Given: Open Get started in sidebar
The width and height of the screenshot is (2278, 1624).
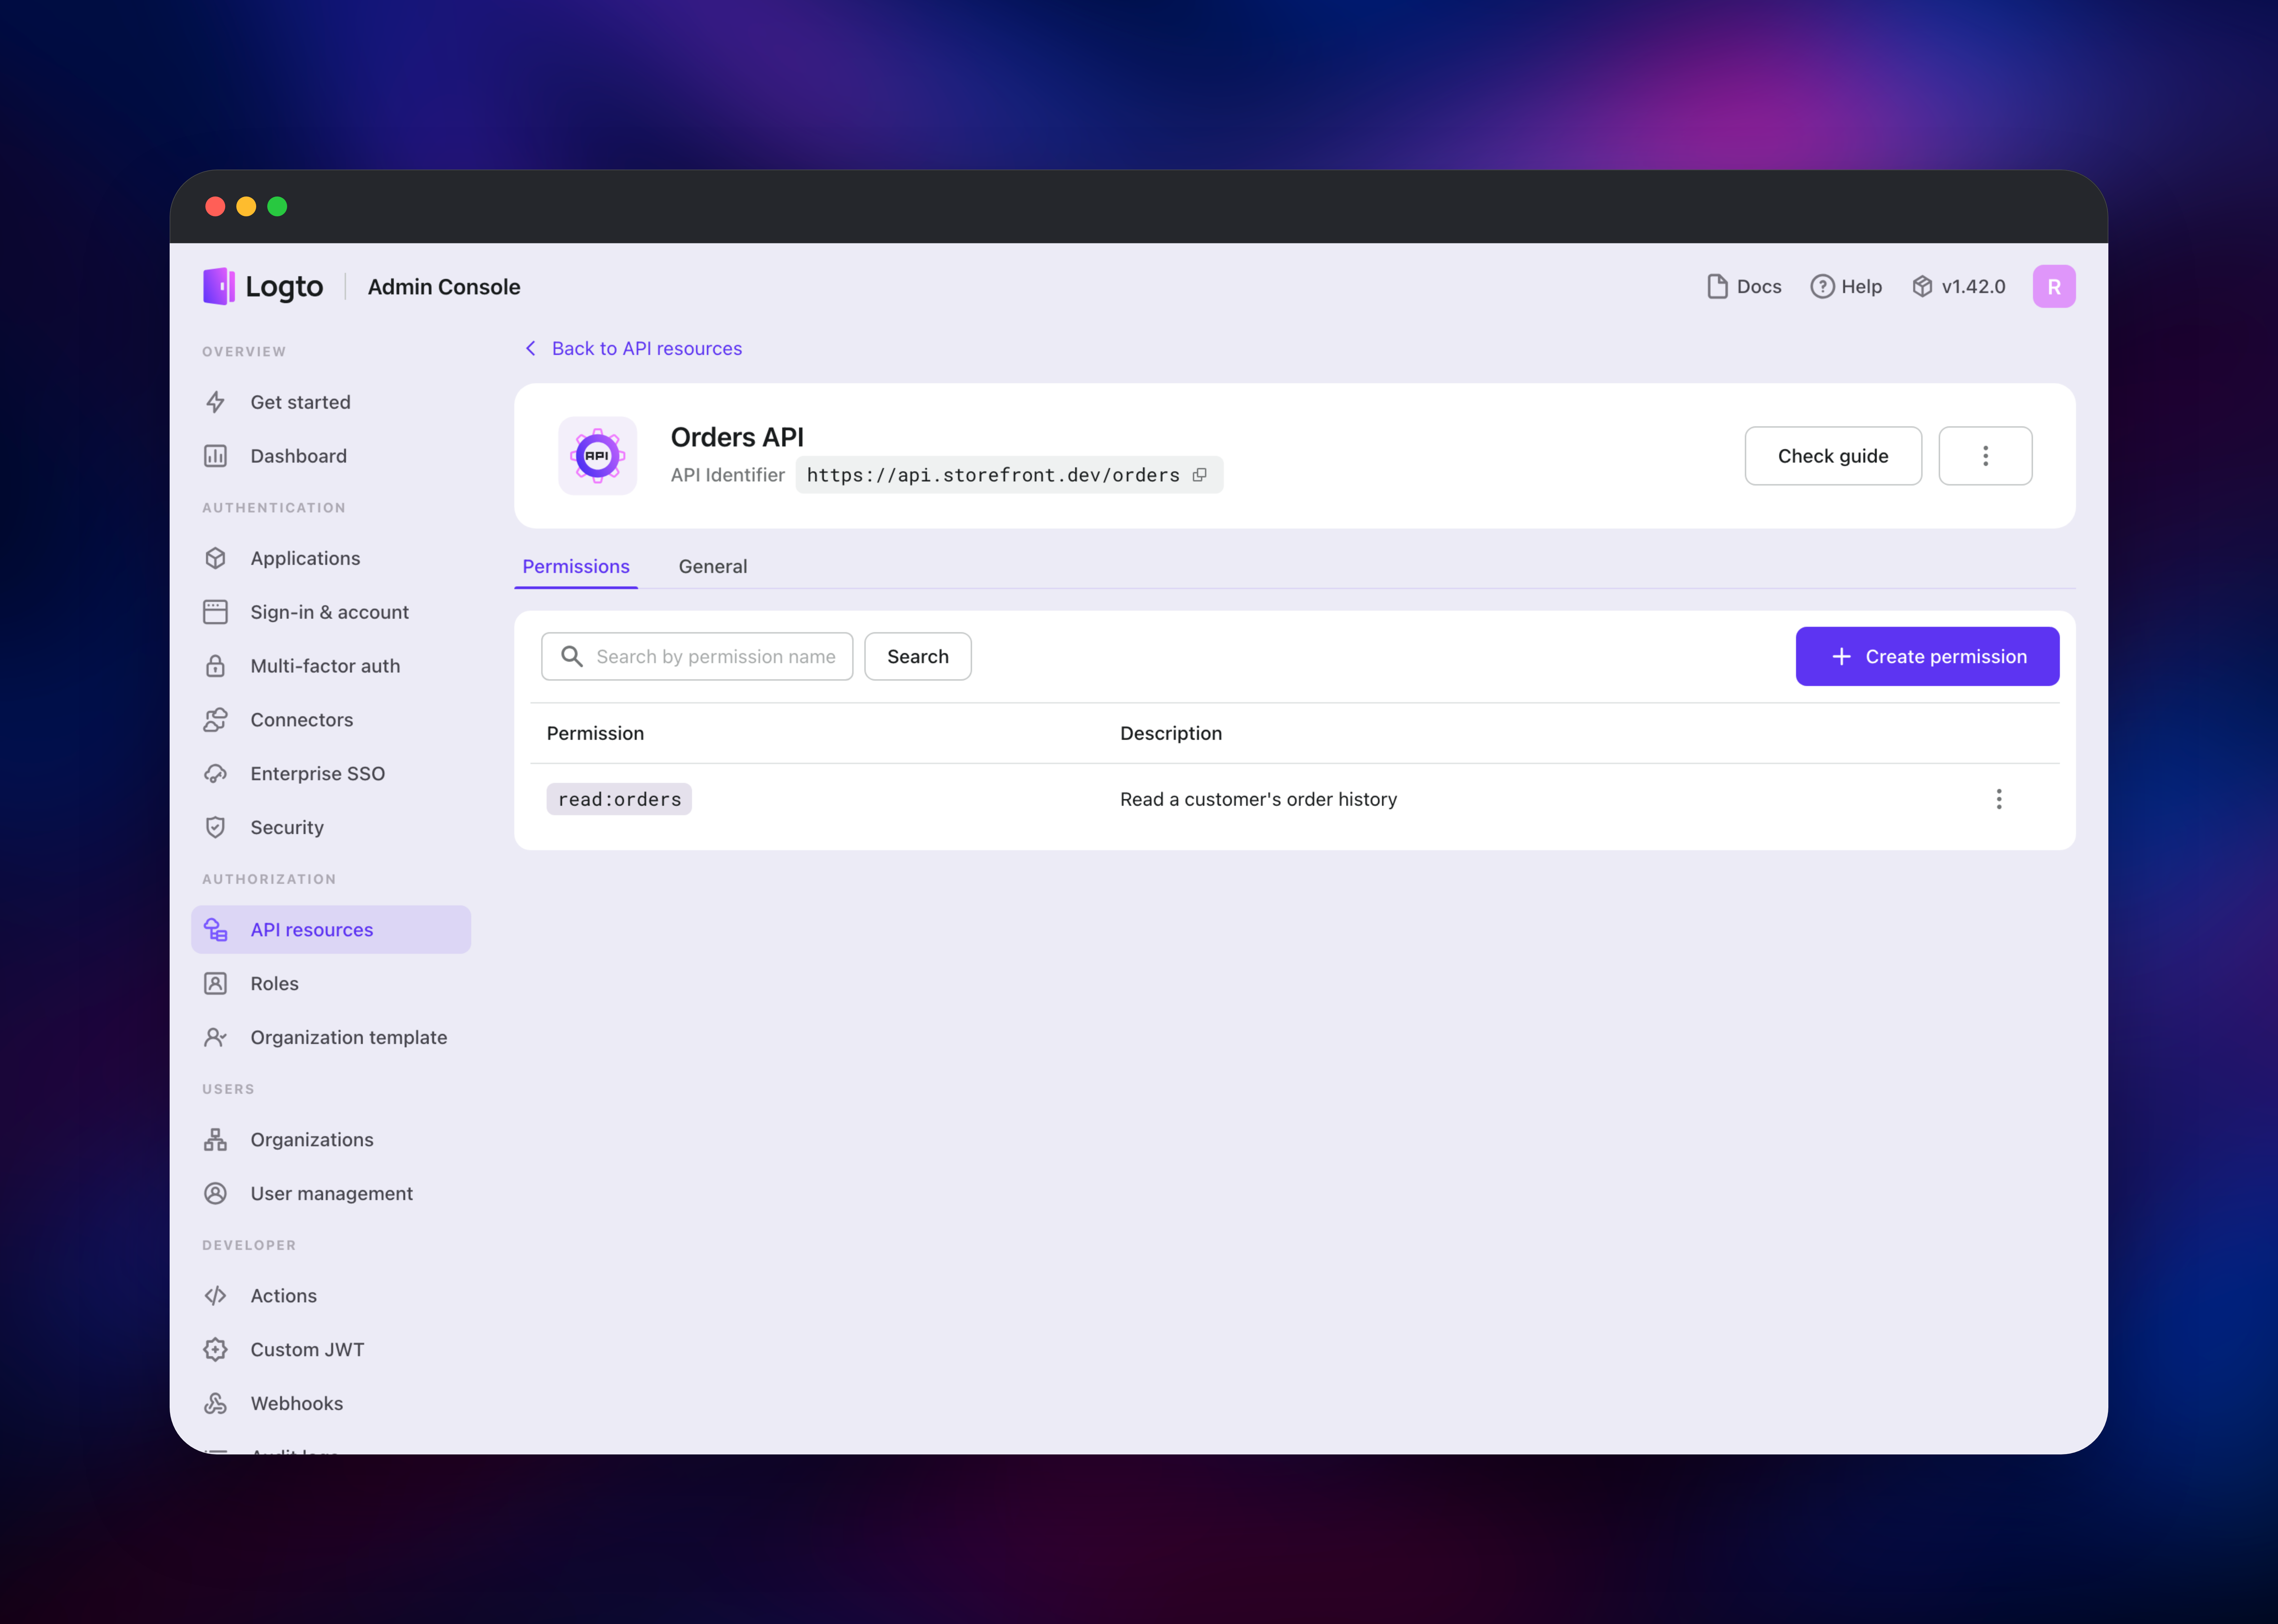Looking at the screenshot, I should tap(331, 402).
